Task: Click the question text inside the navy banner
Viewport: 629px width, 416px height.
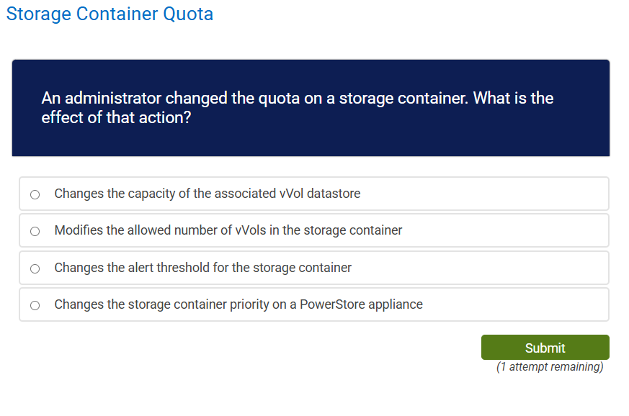Action: pyautogui.click(x=297, y=107)
